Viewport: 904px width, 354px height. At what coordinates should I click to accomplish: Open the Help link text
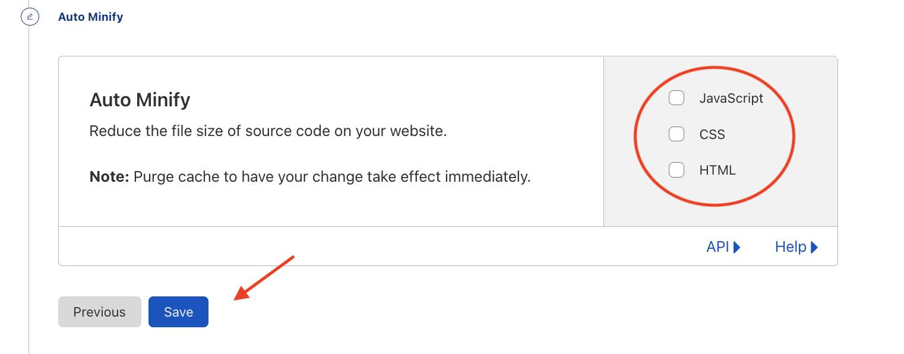tap(791, 247)
